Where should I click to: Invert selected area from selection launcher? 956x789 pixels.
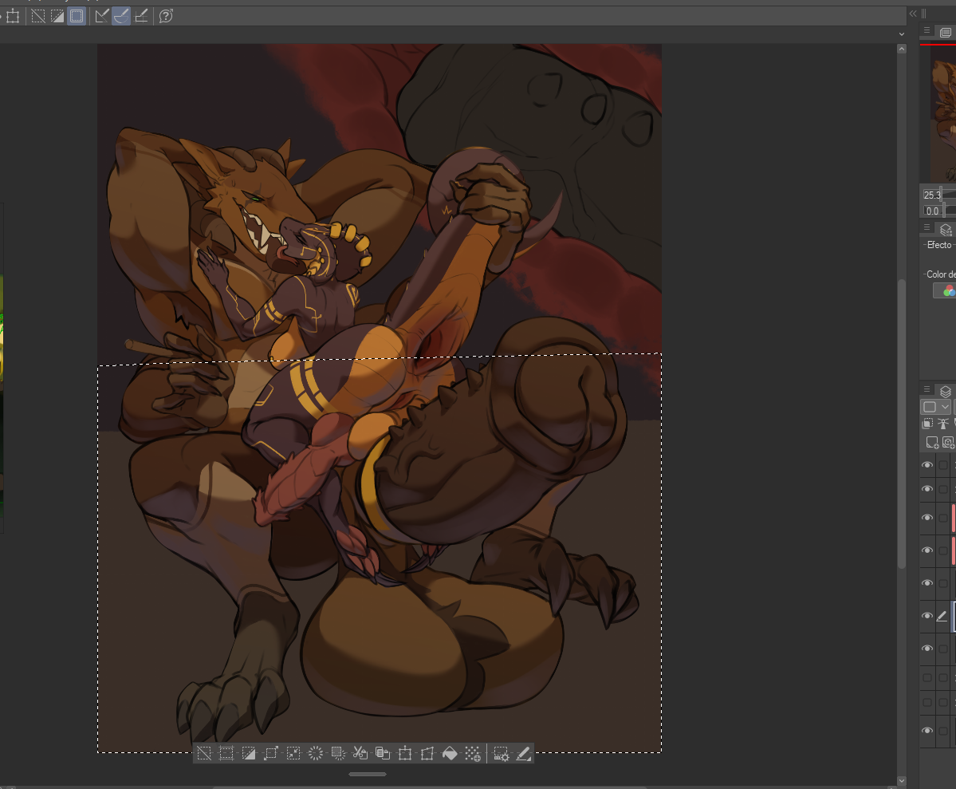tap(249, 754)
